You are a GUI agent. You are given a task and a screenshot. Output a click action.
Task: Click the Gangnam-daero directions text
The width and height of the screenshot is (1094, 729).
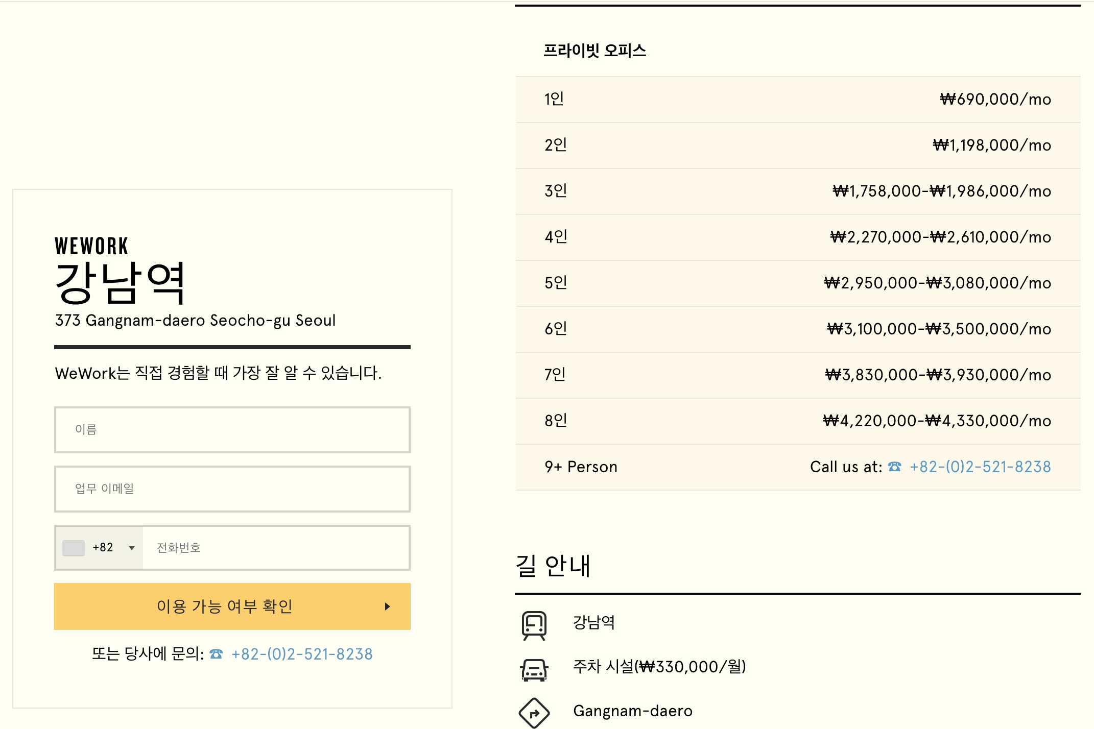tap(633, 711)
